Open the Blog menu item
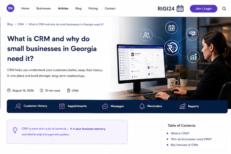The height and width of the screenshot is (154, 231). 79,8
